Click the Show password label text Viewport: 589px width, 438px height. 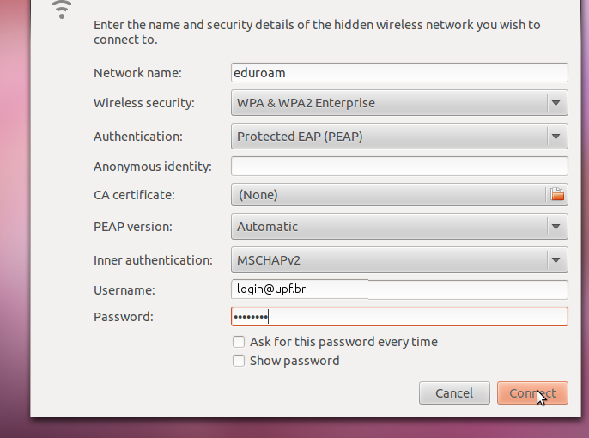click(x=294, y=361)
